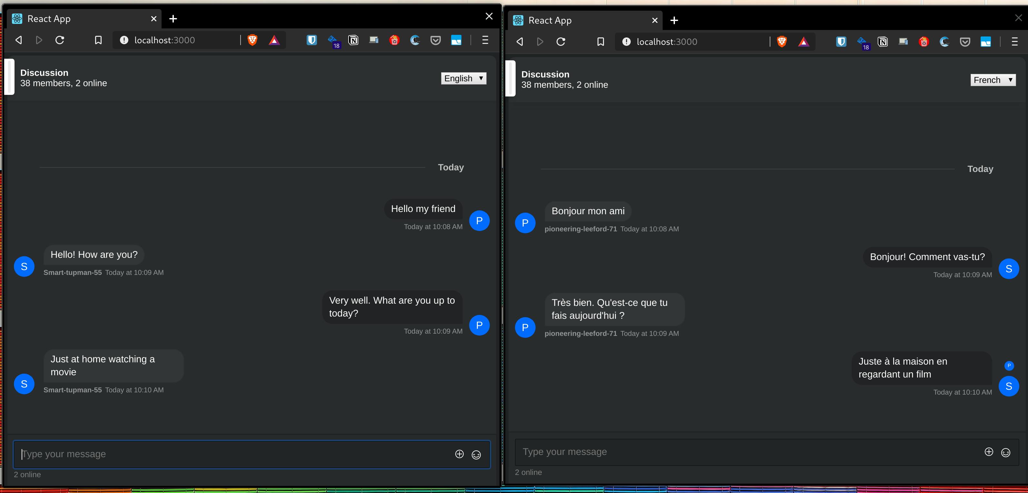Image resolution: width=1028 pixels, height=493 pixels.
Task: Click the emoji icon in left chat
Action: 476,454
